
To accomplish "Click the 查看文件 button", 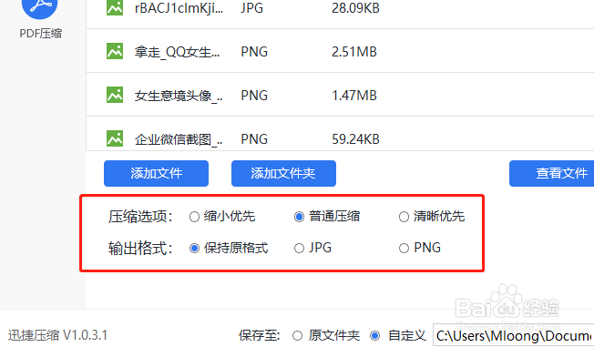I will tap(551, 173).
